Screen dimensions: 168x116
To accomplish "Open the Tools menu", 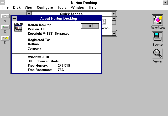I will (62, 8).
